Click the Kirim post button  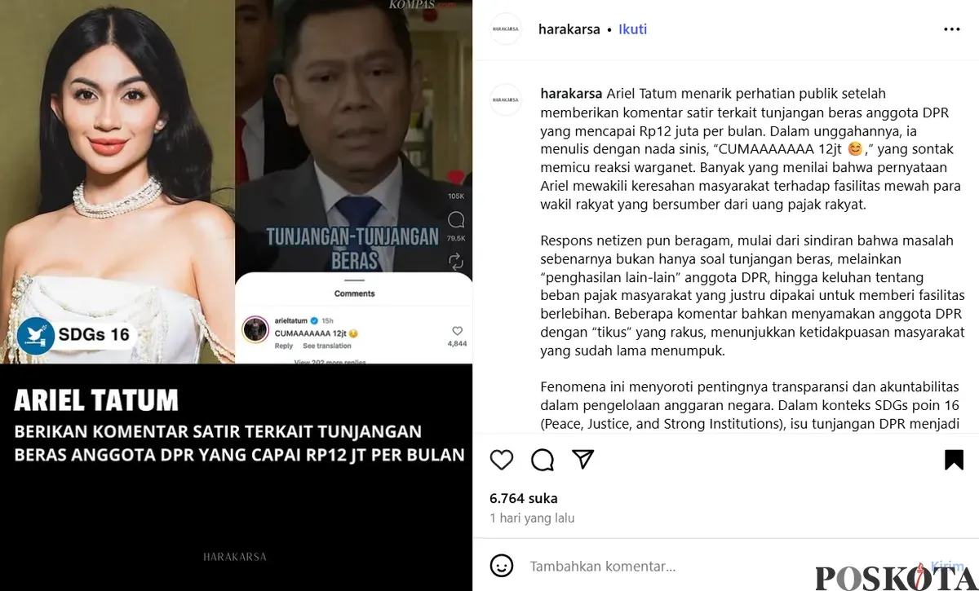coord(947,566)
